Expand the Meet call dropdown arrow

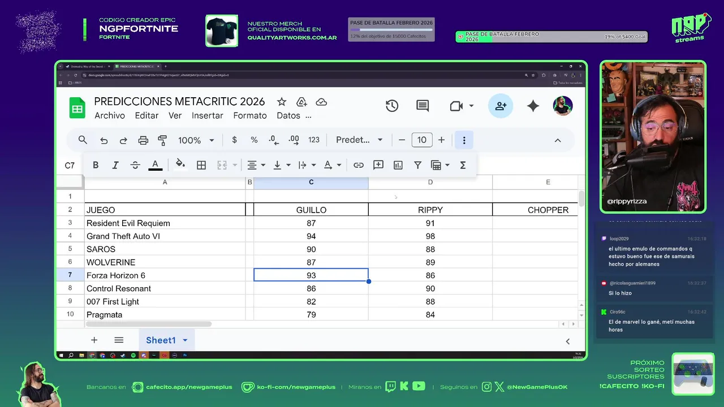(x=471, y=106)
